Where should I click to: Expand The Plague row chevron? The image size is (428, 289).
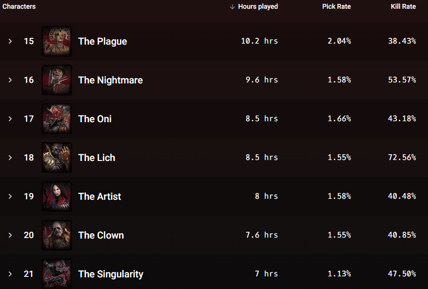point(10,41)
